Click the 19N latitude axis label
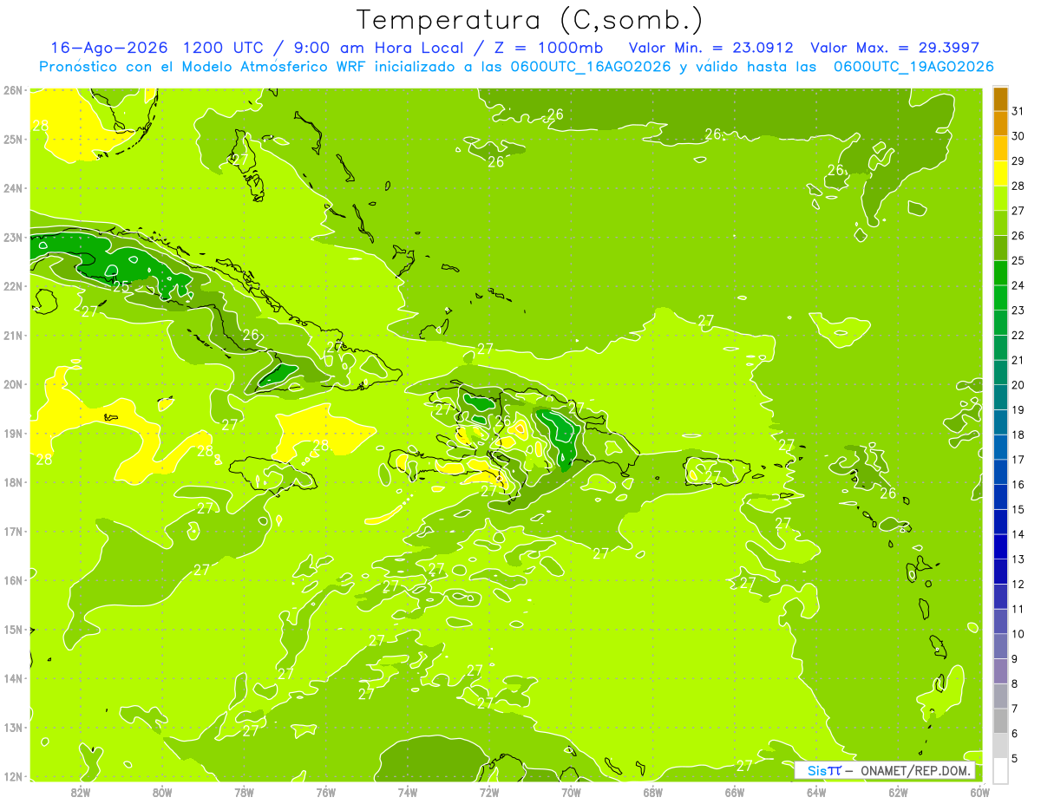Screen dimensions: 1041x804 coord(12,433)
